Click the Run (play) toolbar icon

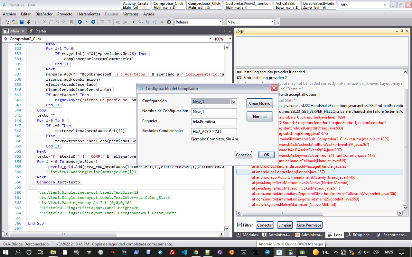134,22
